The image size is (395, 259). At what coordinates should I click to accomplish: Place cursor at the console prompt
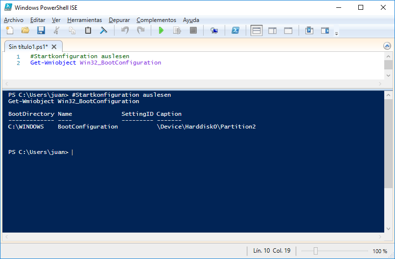[x=72, y=152]
